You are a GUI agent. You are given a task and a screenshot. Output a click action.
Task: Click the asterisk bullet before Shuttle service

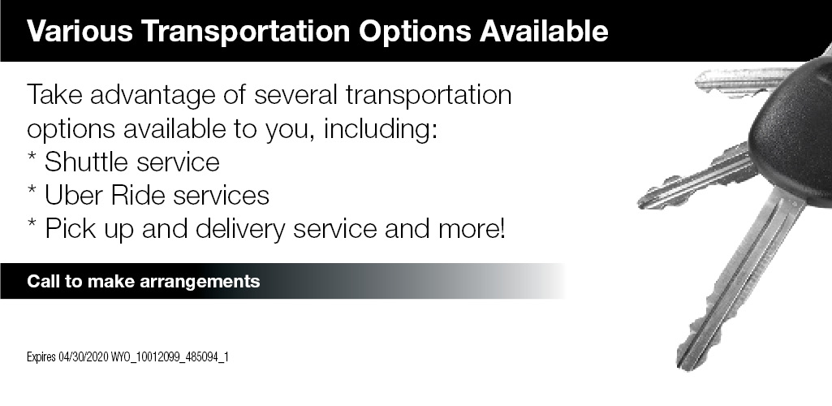[32, 159]
